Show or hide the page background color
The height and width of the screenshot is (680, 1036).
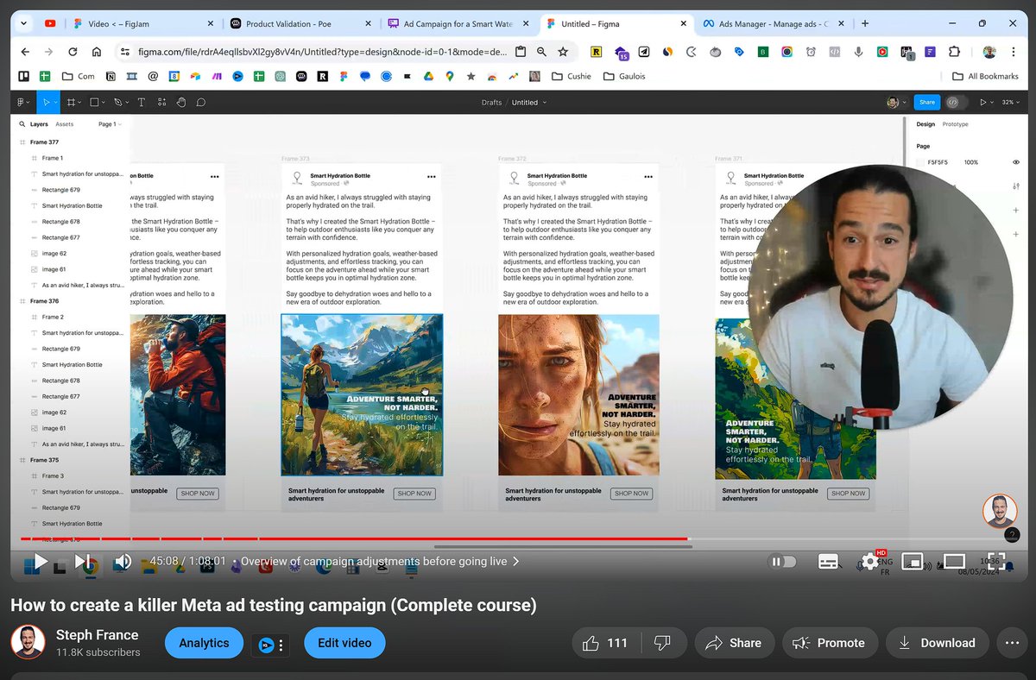tap(1016, 162)
